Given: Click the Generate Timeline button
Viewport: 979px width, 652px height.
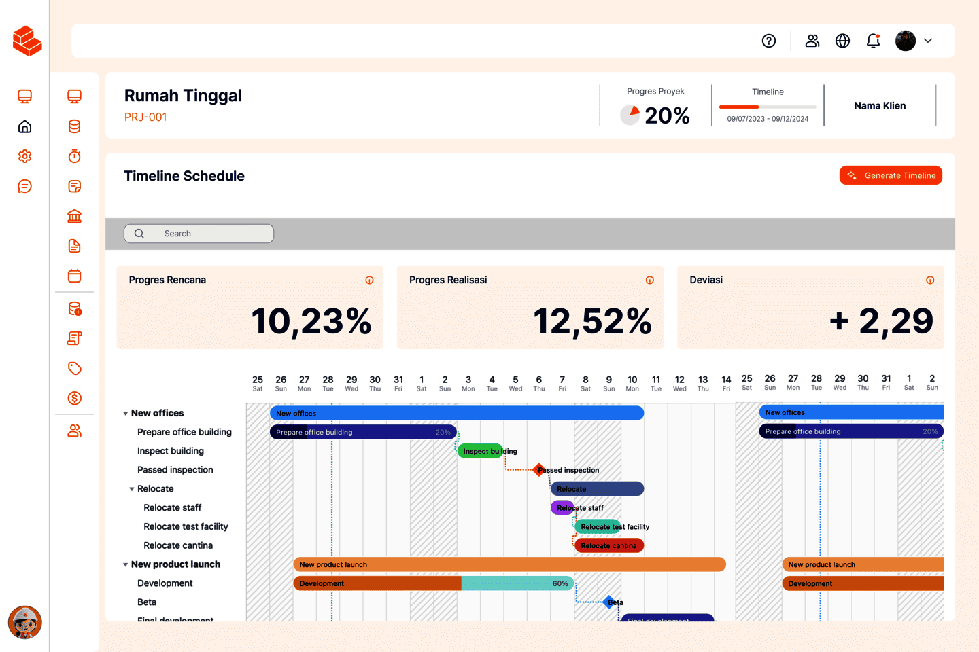Looking at the screenshot, I should (891, 175).
